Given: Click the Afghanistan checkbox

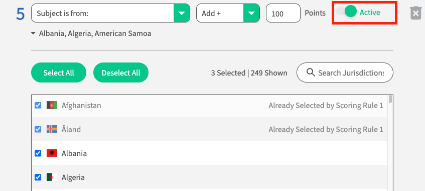Looking at the screenshot, I should tap(38, 105).
